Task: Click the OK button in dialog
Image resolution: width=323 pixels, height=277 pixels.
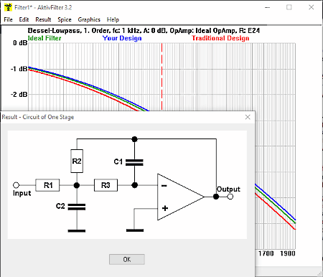Action: point(127,259)
